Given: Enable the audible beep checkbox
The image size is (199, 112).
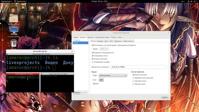Looking at the screenshot, I should point(133,81).
